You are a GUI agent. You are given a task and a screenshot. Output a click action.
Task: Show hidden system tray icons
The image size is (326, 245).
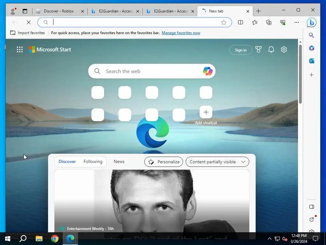tap(269, 239)
